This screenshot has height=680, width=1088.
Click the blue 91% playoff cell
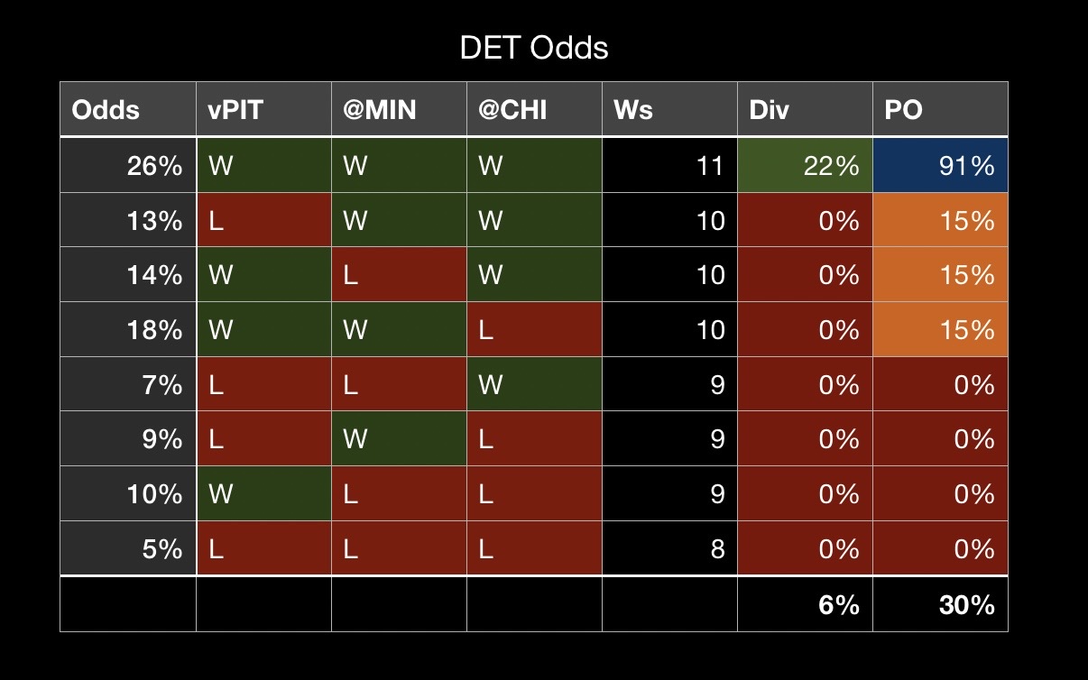[x=940, y=166]
